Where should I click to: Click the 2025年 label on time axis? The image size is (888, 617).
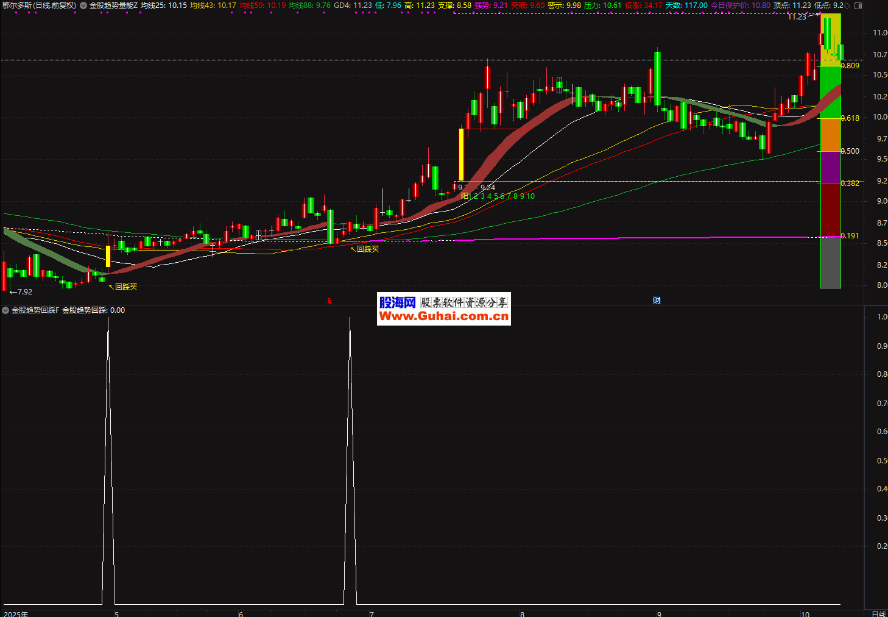(x=16, y=614)
